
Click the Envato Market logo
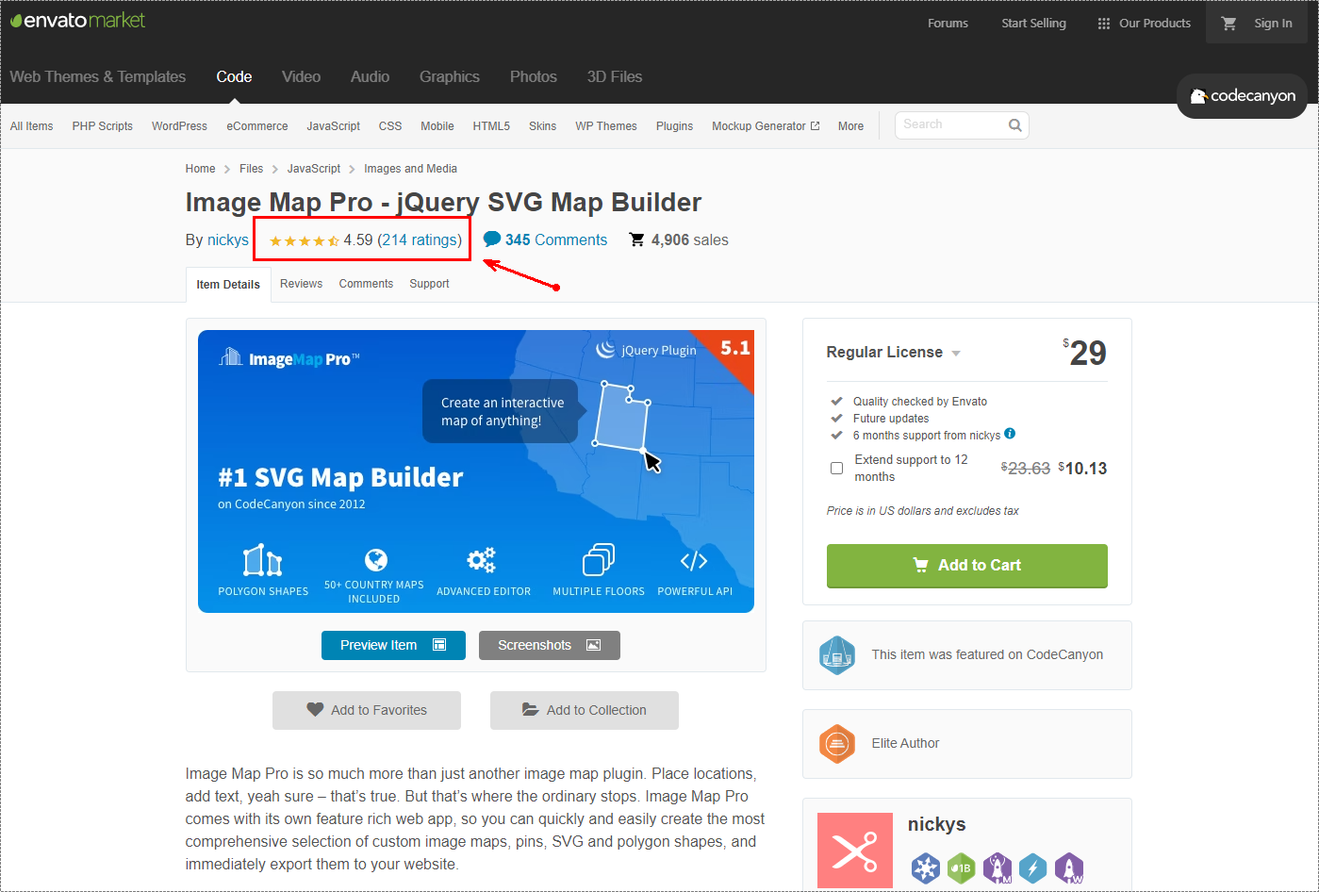pyautogui.click(x=77, y=20)
